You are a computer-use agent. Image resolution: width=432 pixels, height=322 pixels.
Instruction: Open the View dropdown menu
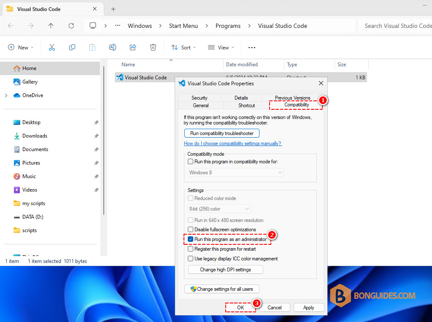click(221, 47)
